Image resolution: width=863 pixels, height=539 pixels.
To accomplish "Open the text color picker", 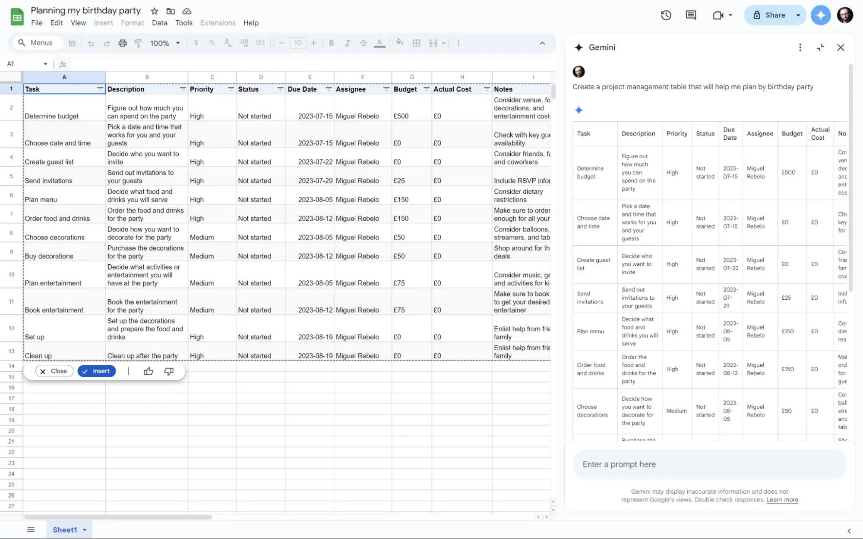I will pos(379,43).
